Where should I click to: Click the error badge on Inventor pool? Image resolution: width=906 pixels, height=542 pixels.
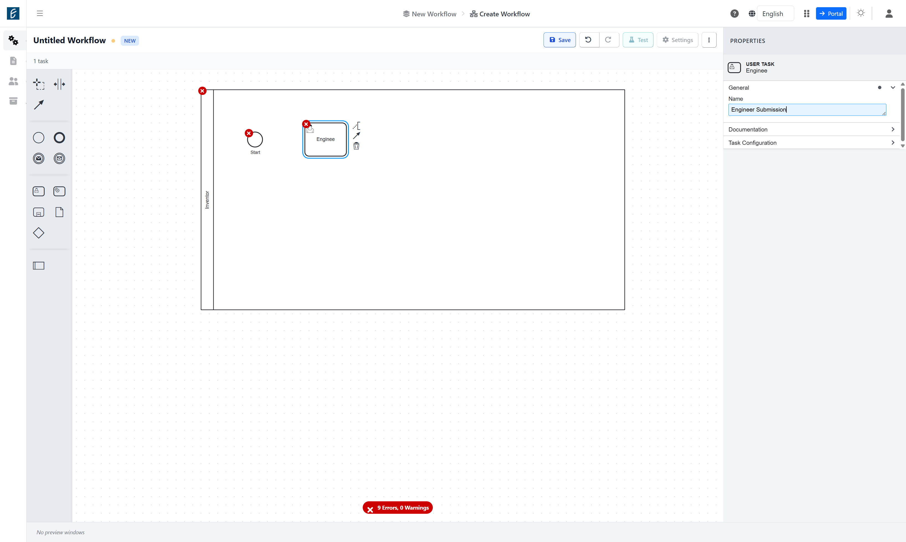click(202, 91)
